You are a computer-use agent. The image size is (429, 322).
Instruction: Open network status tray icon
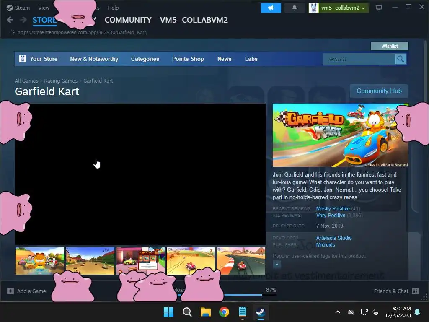pos(364,312)
